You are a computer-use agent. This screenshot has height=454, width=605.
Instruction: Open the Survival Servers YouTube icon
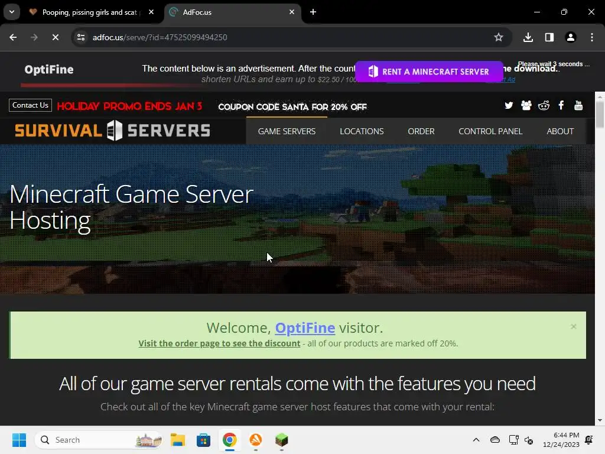point(578,105)
